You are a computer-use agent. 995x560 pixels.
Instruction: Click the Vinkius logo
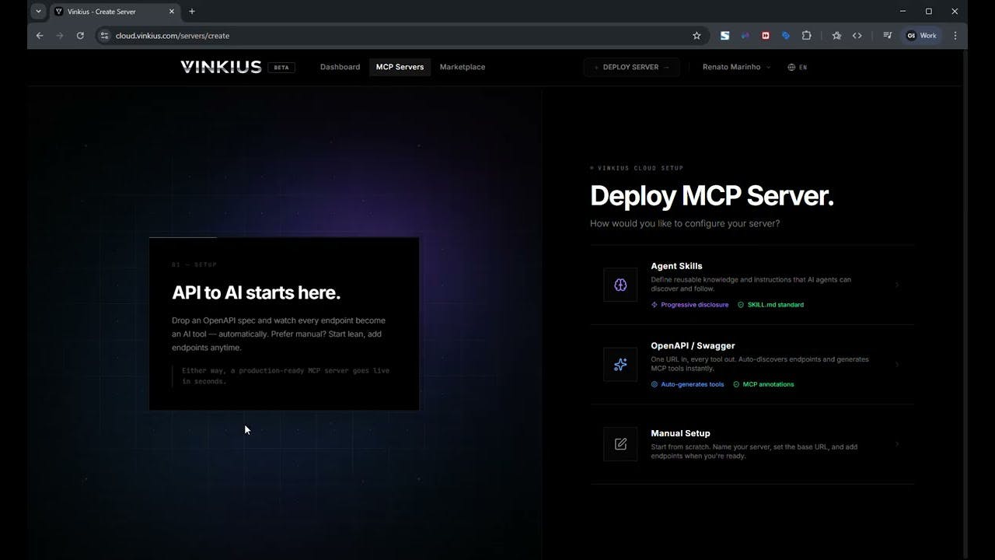coord(221,67)
